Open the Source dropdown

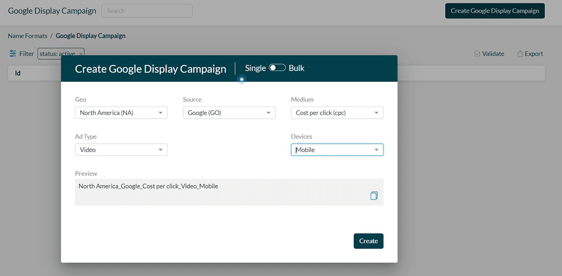click(229, 112)
